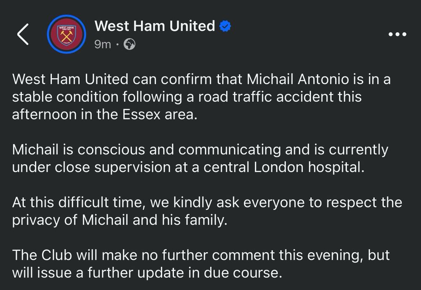Select the paragraph about central London hospital
The width and height of the screenshot is (421, 290).
(200, 158)
